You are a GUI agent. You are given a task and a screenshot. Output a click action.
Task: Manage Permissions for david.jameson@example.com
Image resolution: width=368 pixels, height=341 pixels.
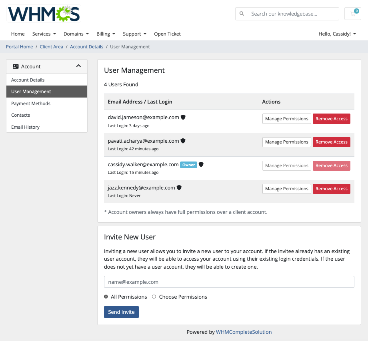[x=286, y=119]
